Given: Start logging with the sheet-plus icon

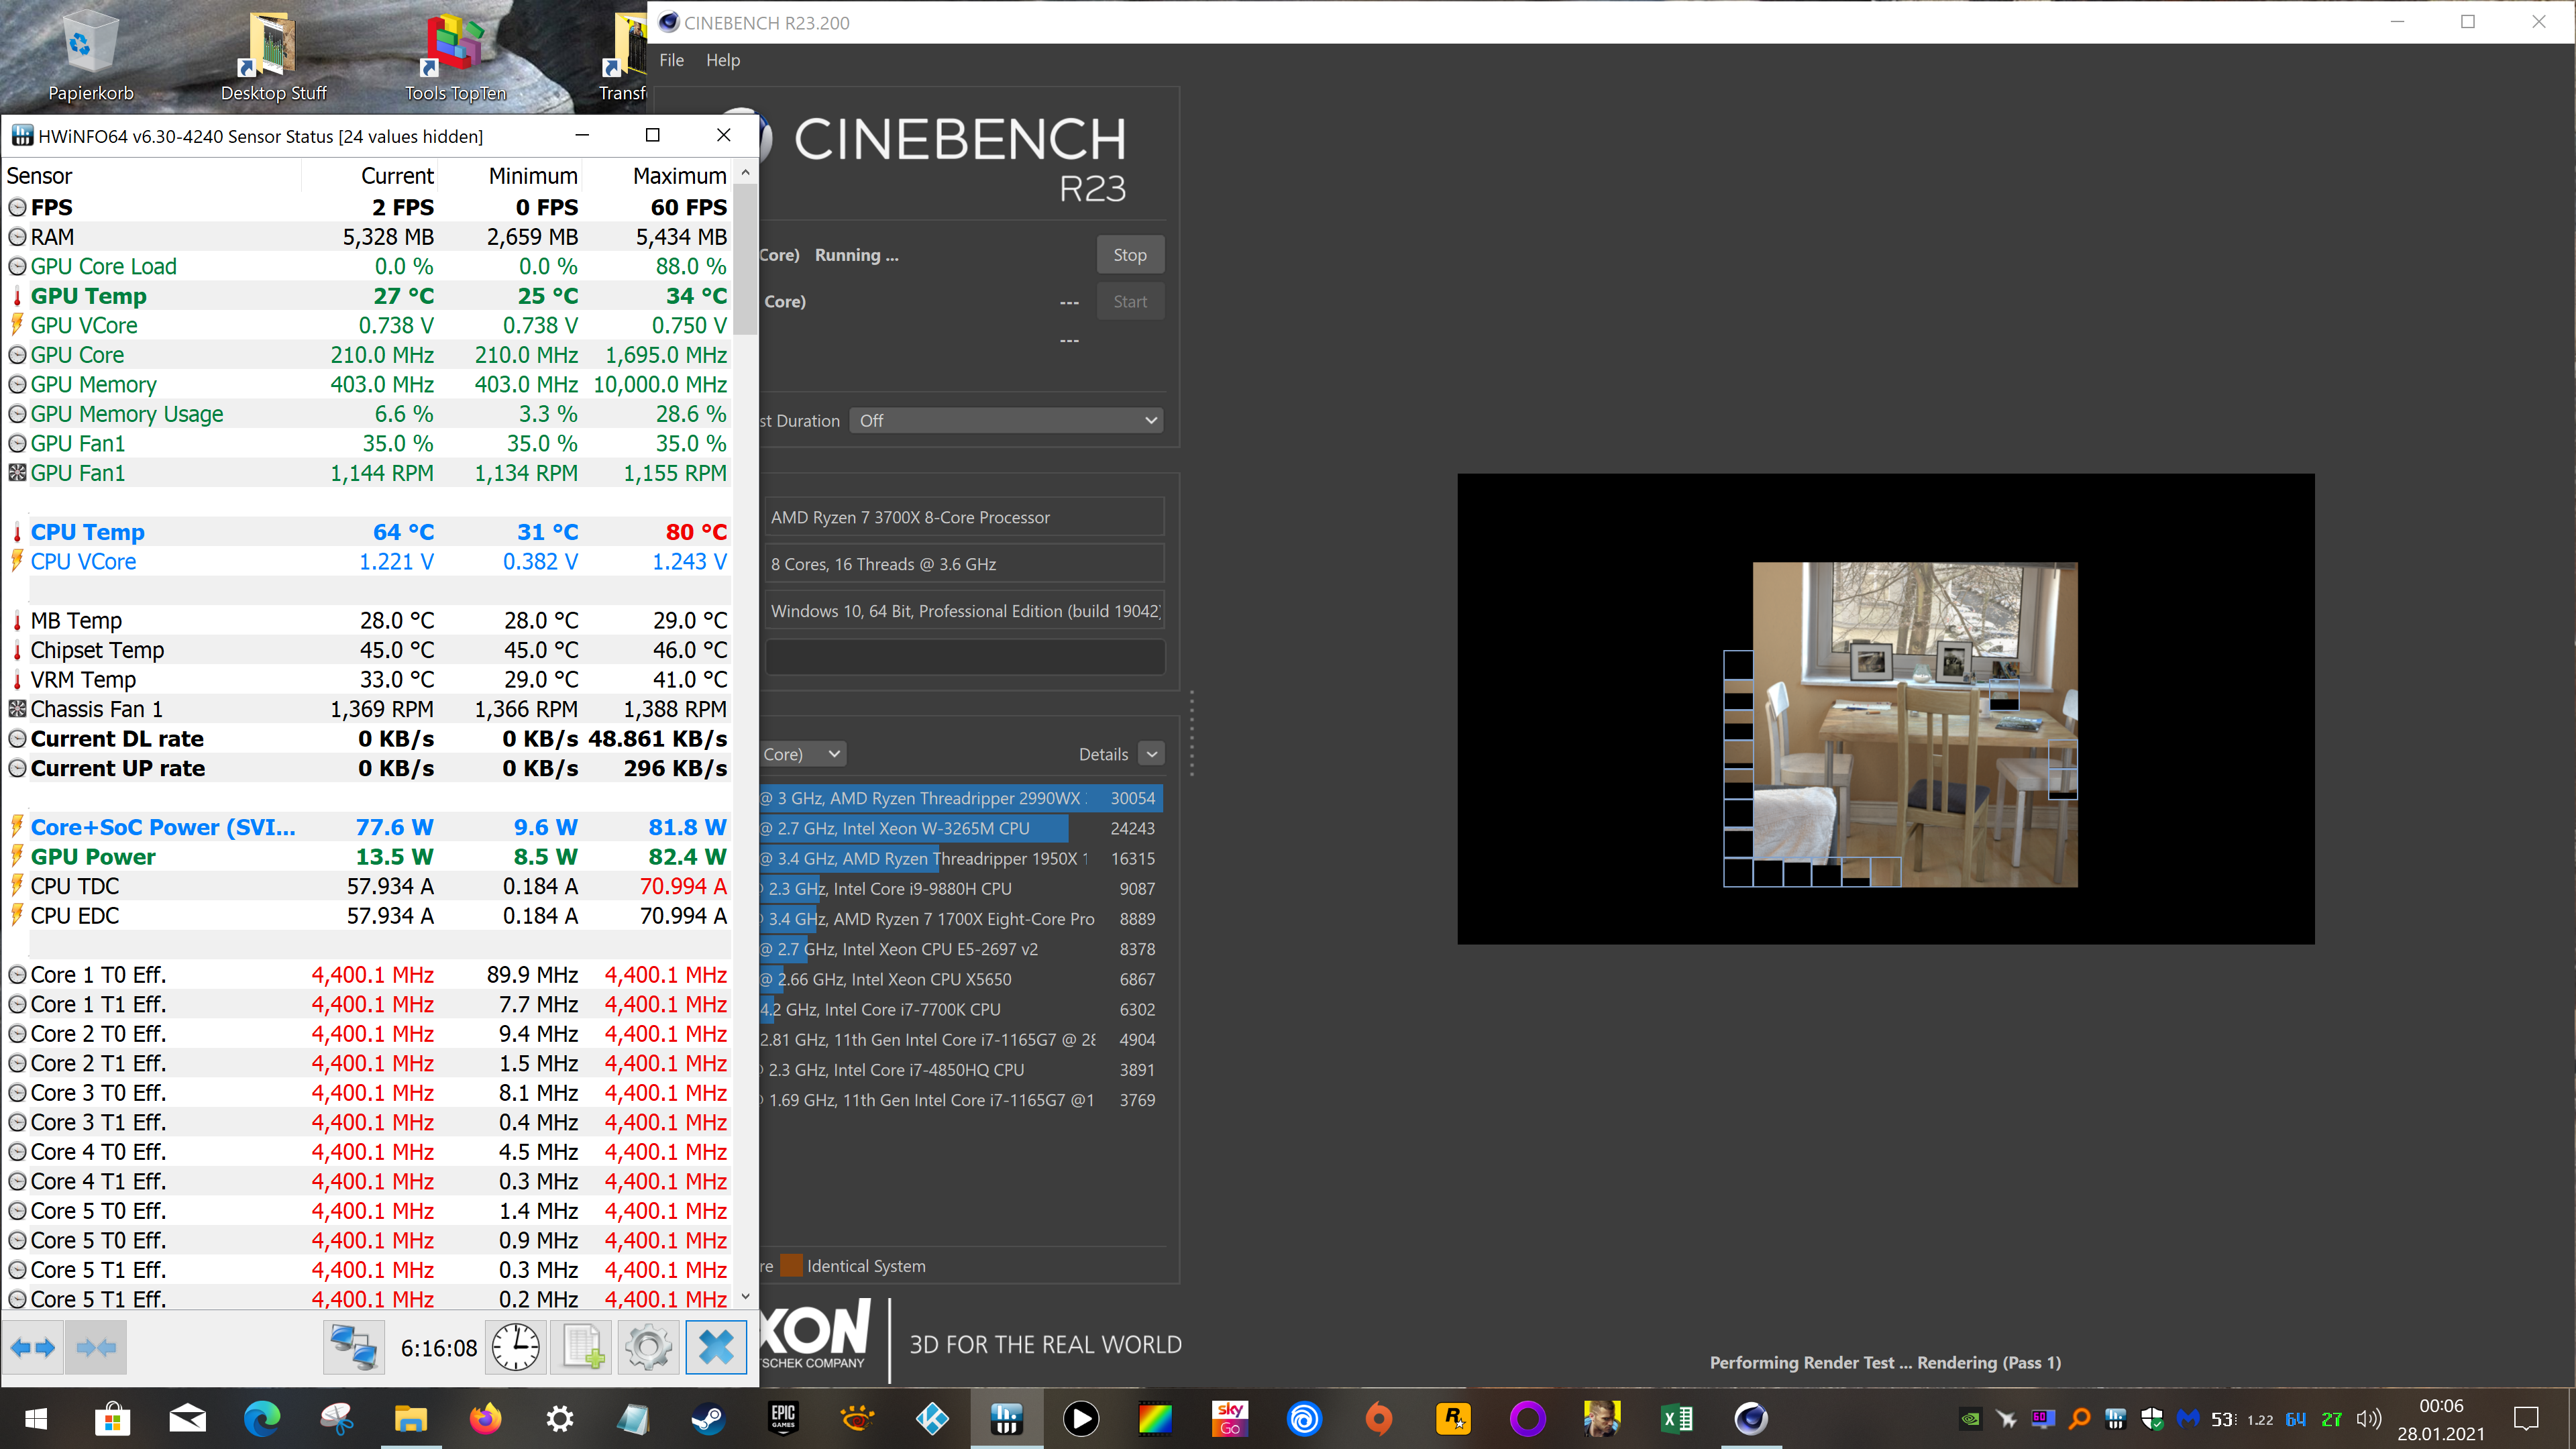Looking at the screenshot, I should click(x=582, y=1347).
